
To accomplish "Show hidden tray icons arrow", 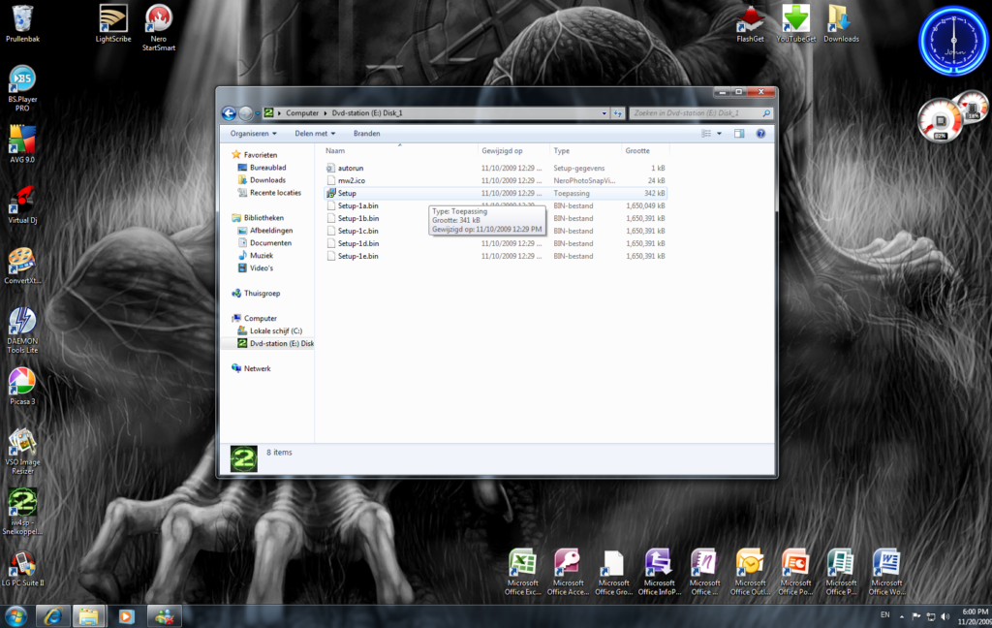I will tap(902, 616).
